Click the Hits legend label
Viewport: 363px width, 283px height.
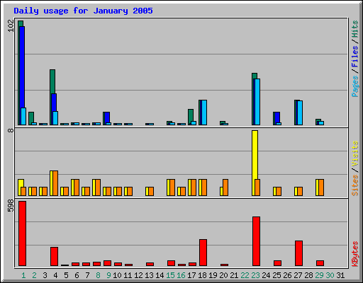(354, 29)
